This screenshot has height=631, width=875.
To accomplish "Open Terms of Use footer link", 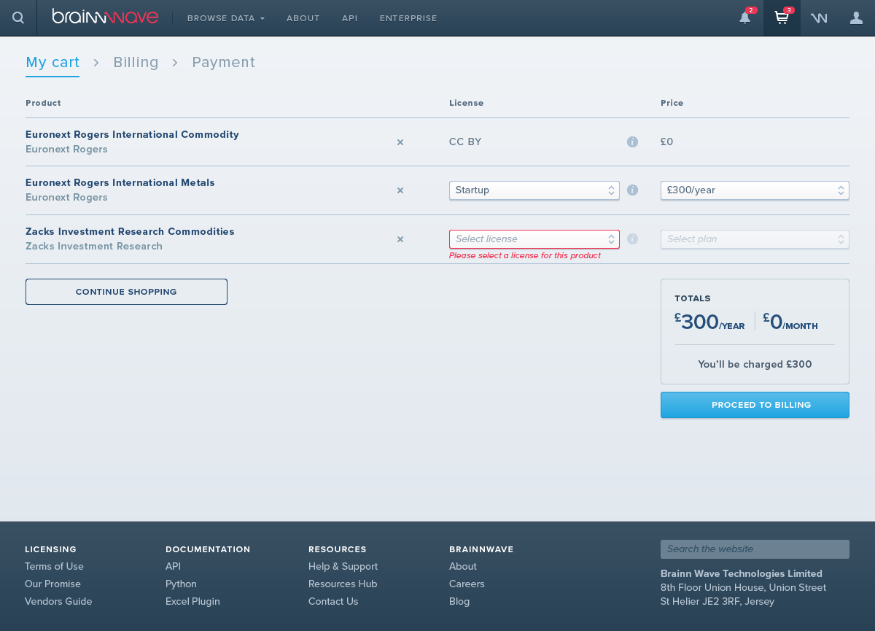I will coord(54,567).
